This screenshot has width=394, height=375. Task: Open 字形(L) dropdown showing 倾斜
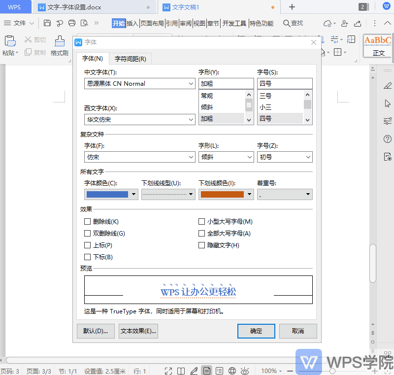[x=226, y=157]
